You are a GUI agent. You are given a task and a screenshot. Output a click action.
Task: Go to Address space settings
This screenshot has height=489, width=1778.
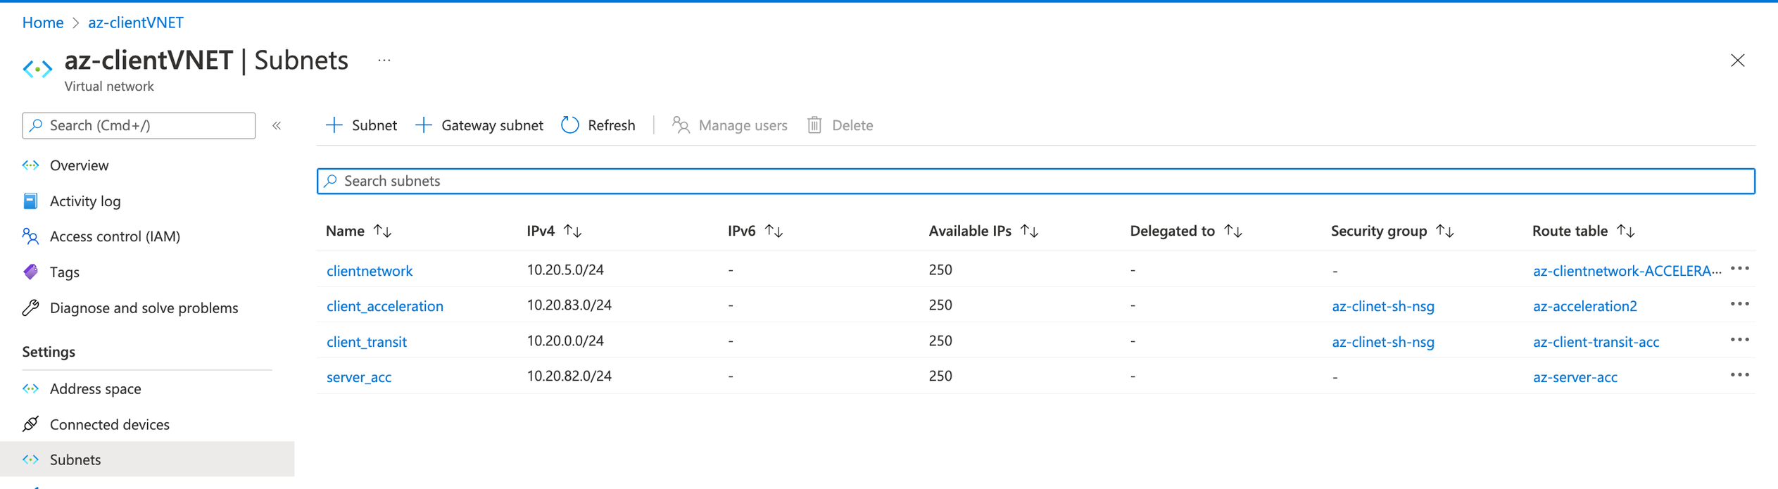(95, 388)
